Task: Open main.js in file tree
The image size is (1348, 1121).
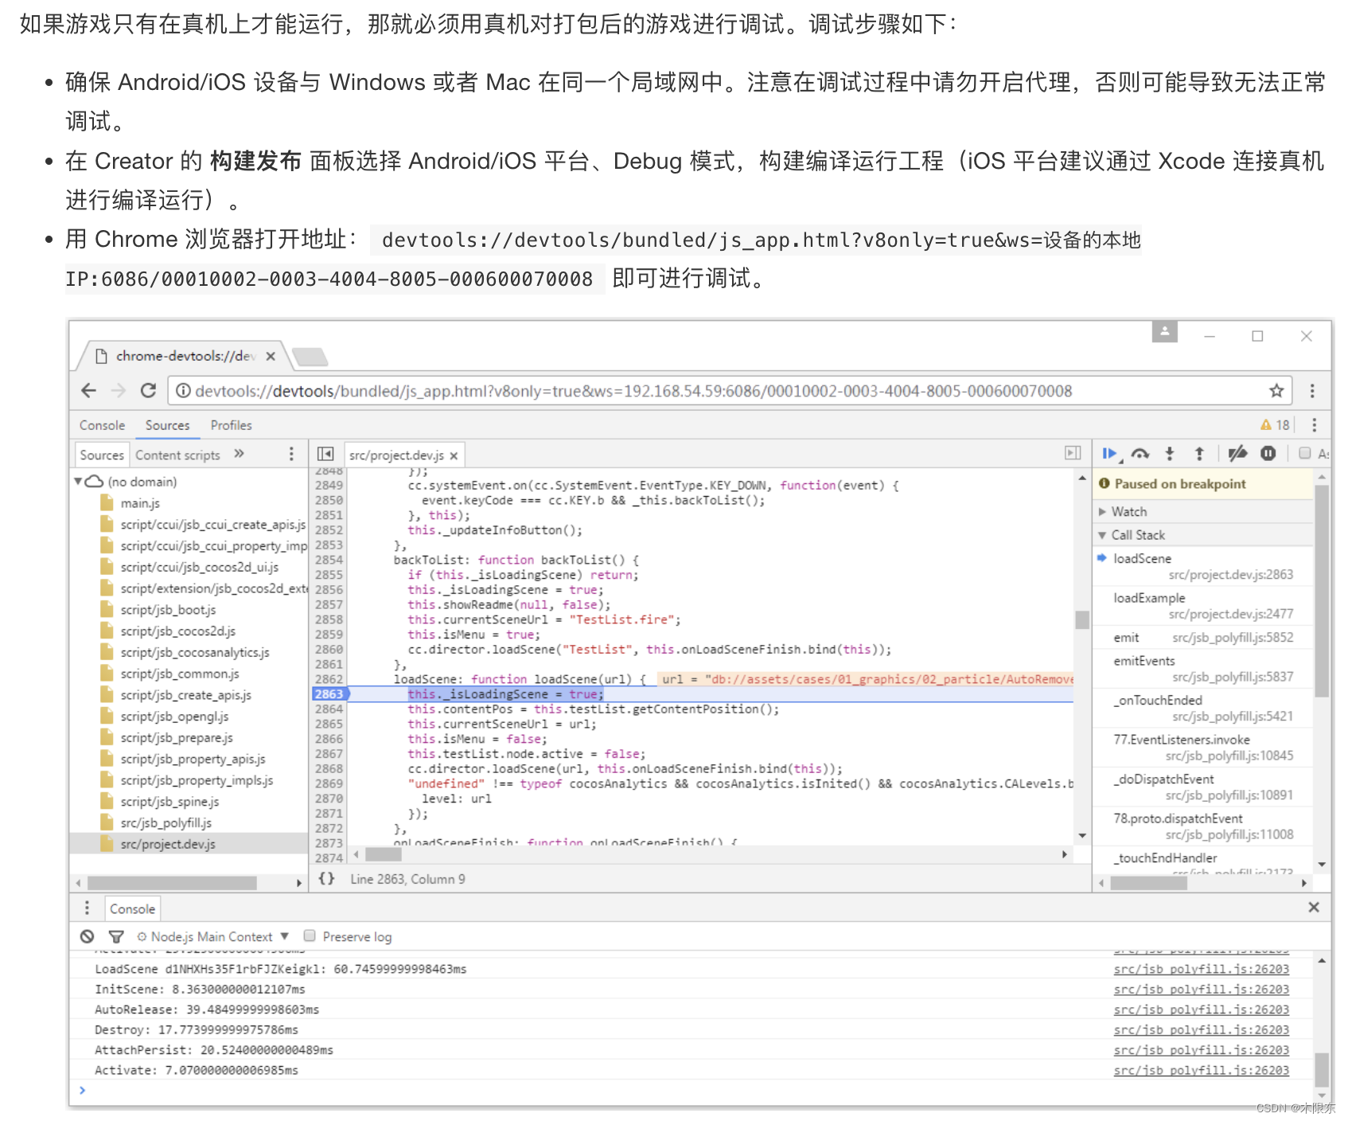Action: [140, 503]
